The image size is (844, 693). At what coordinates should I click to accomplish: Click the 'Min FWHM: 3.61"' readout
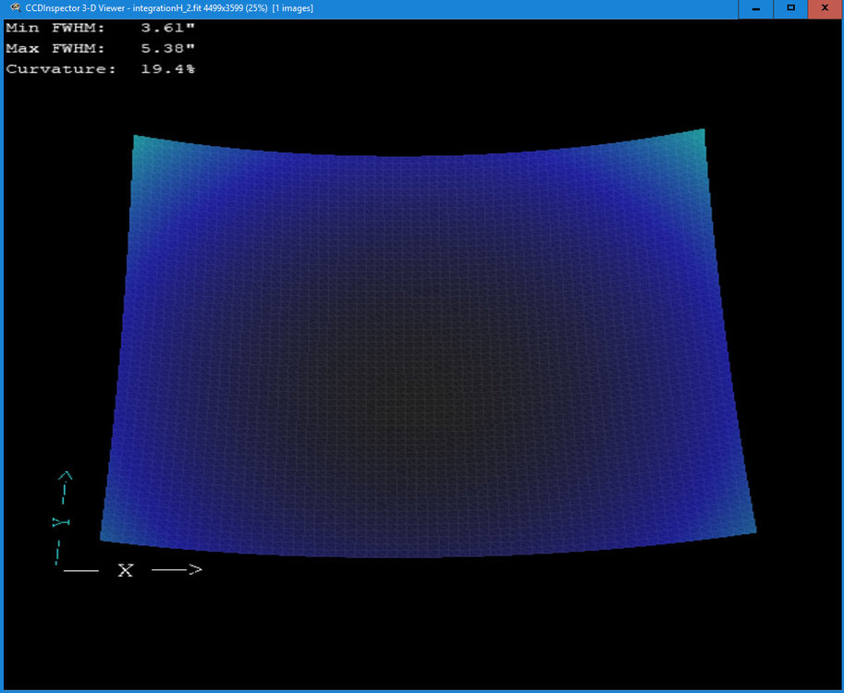100,28
